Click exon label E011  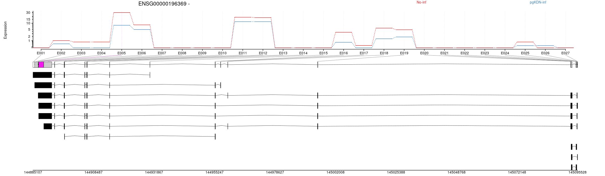coord(243,53)
